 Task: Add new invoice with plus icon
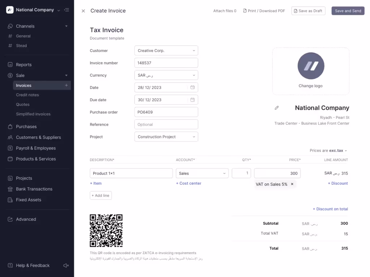pos(66,85)
